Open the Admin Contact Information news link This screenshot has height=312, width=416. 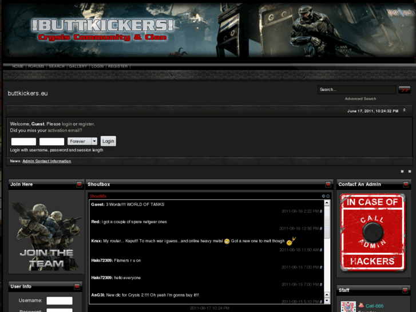(47, 161)
